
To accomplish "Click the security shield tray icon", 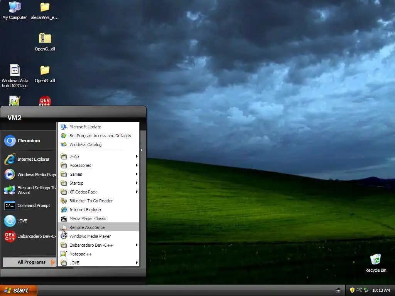I will tap(352, 290).
